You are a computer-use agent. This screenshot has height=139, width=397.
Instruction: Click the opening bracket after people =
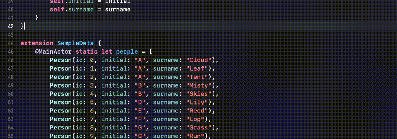click(151, 51)
